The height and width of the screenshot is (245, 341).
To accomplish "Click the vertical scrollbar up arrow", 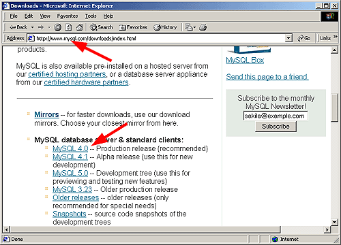I will coord(334,50).
